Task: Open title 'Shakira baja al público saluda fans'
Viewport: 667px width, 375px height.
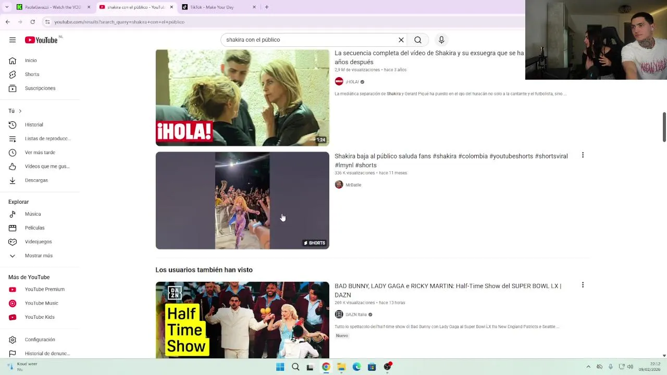Action: point(451,160)
